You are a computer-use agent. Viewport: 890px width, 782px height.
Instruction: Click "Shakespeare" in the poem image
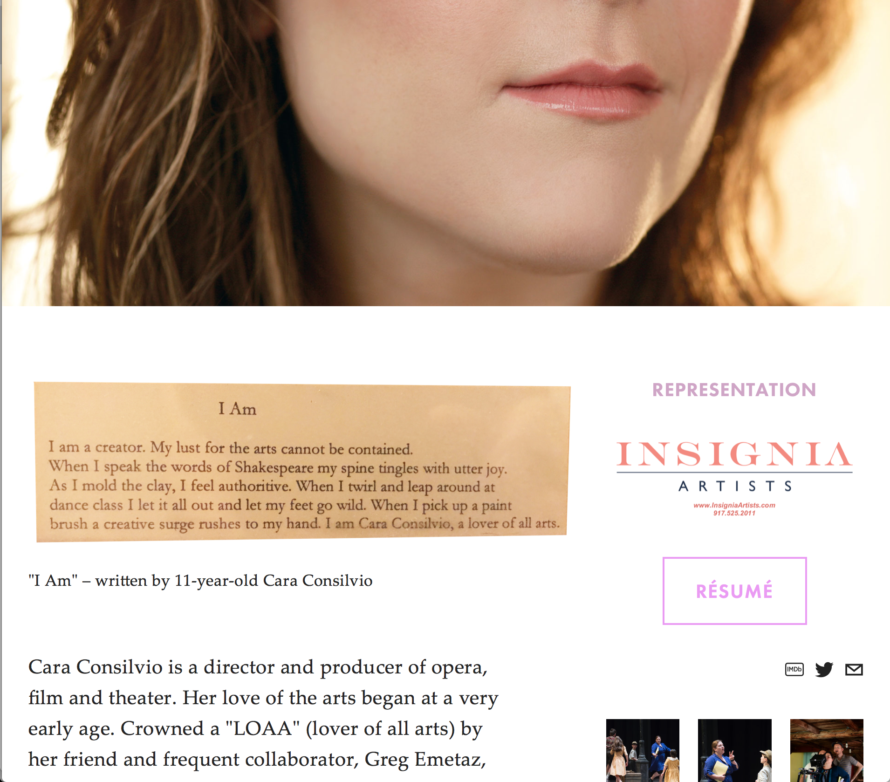click(274, 467)
